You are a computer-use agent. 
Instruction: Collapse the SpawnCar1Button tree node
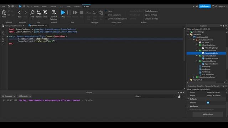pos(197,50)
